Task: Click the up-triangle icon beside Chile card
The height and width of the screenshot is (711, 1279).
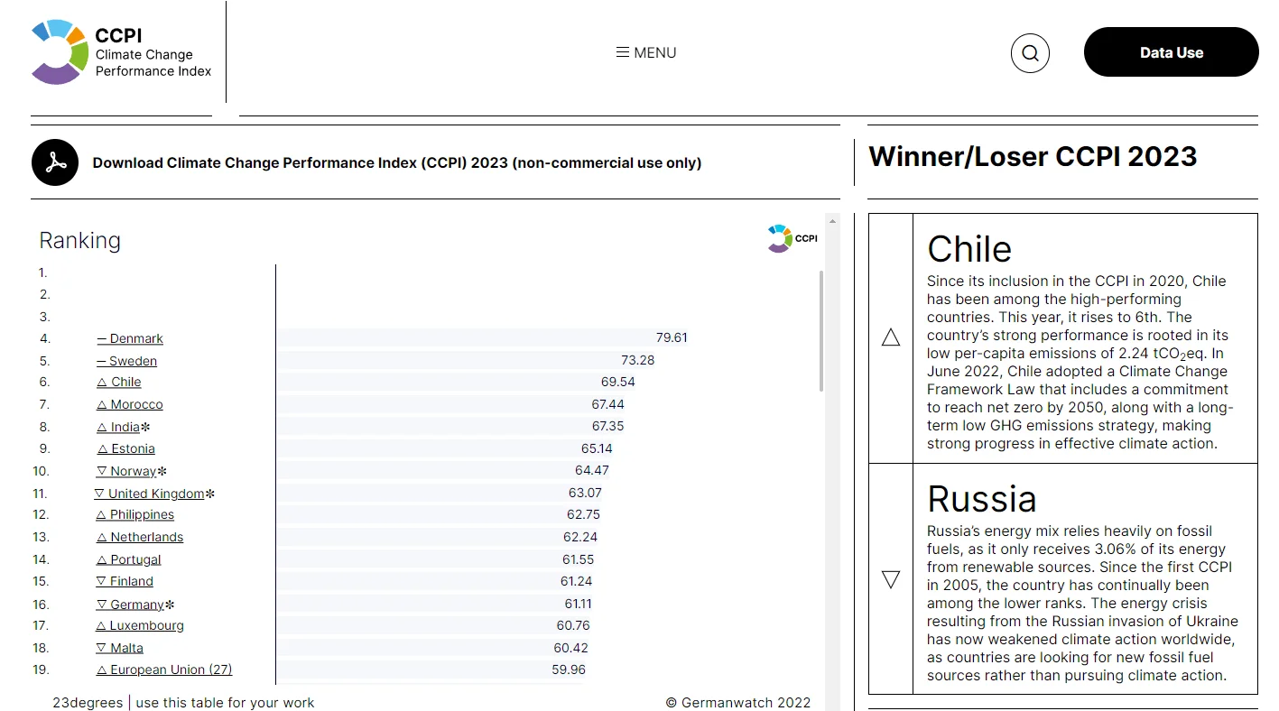Action: [891, 337]
